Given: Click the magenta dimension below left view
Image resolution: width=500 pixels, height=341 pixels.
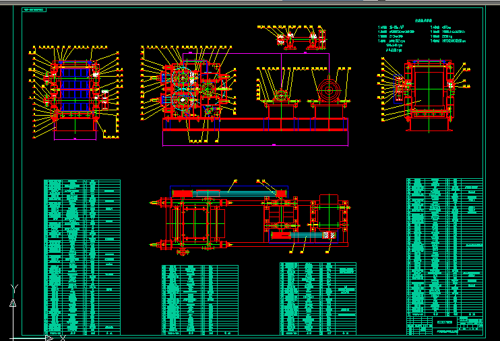Looking at the screenshot, I should pyautogui.click(x=75, y=139).
